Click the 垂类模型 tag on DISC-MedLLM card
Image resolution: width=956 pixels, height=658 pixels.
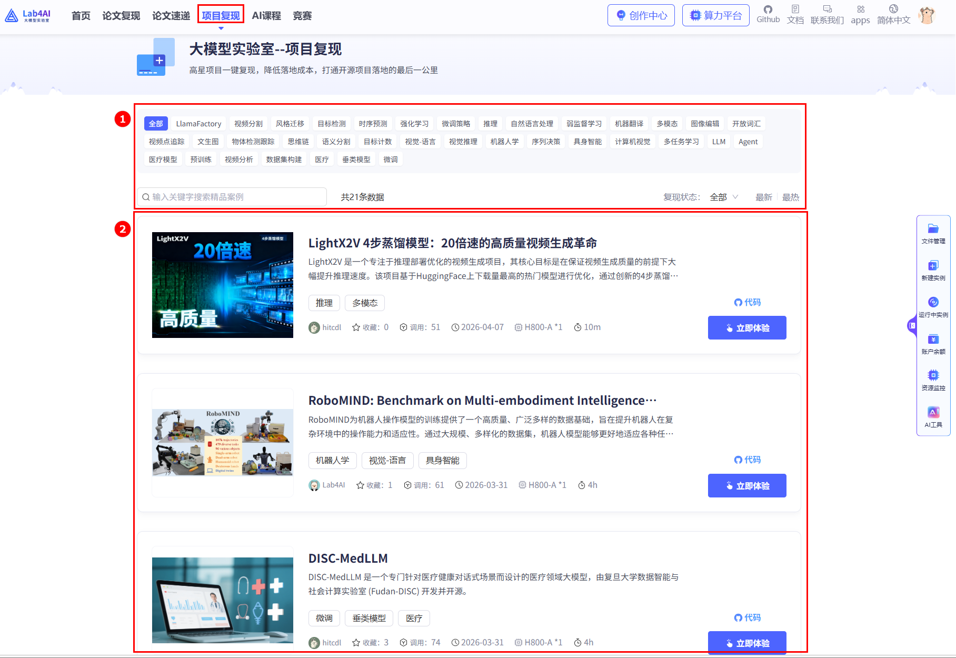coord(369,619)
